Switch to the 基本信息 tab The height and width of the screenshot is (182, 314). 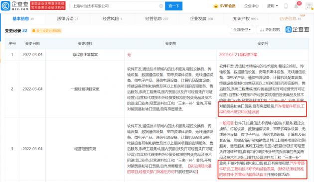pos(23,19)
